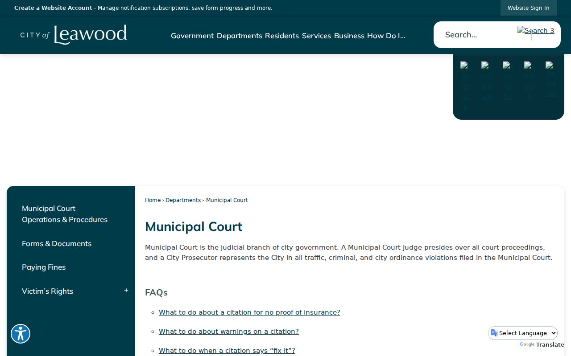
Task: Click Municipal Court breadcrumb link
Action: [x=227, y=200]
